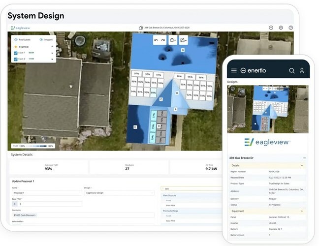Click the proposal Name input field
This screenshot has height=246, width=319.
(x=47, y=193)
